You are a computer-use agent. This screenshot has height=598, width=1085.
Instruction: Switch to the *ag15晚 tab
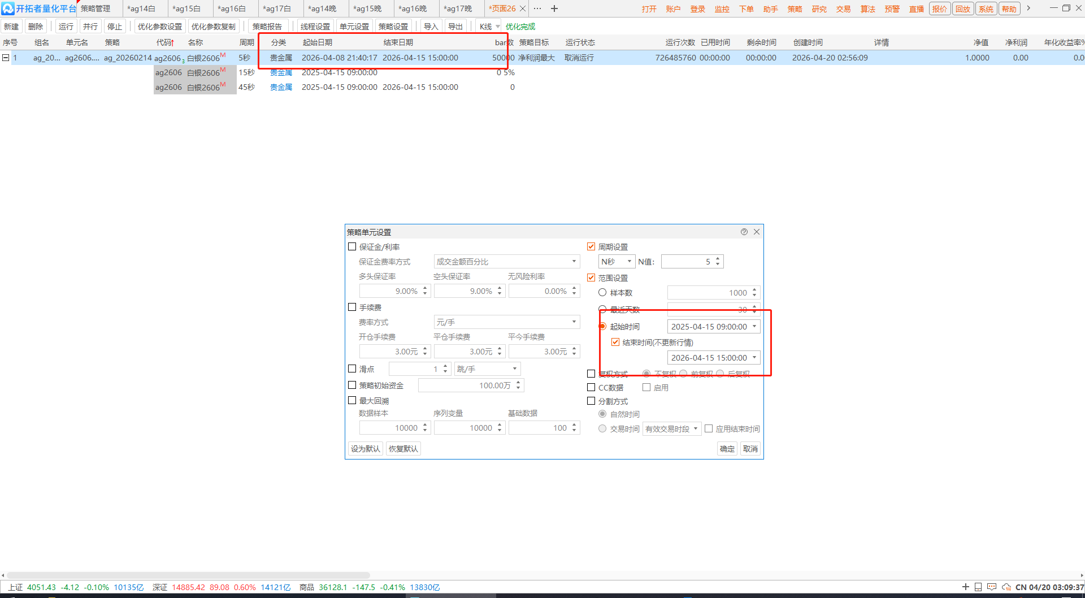(x=367, y=8)
